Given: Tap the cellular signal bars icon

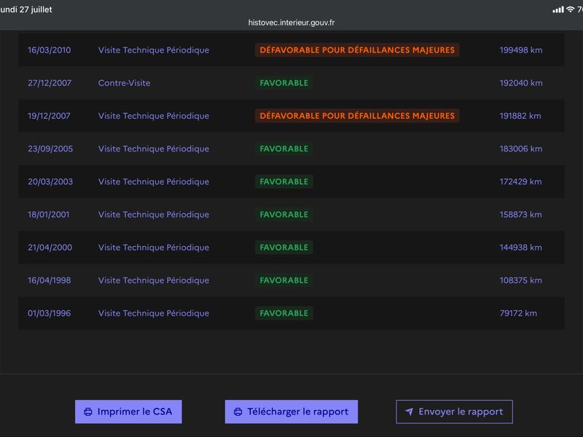Looking at the screenshot, I should click(557, 9).
